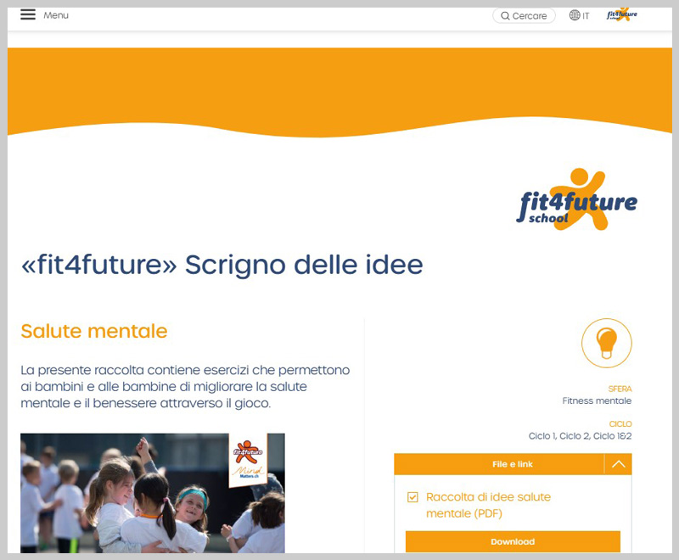Open the 'IT' language selector
This screenshot has height=560, width=679.
586,16
